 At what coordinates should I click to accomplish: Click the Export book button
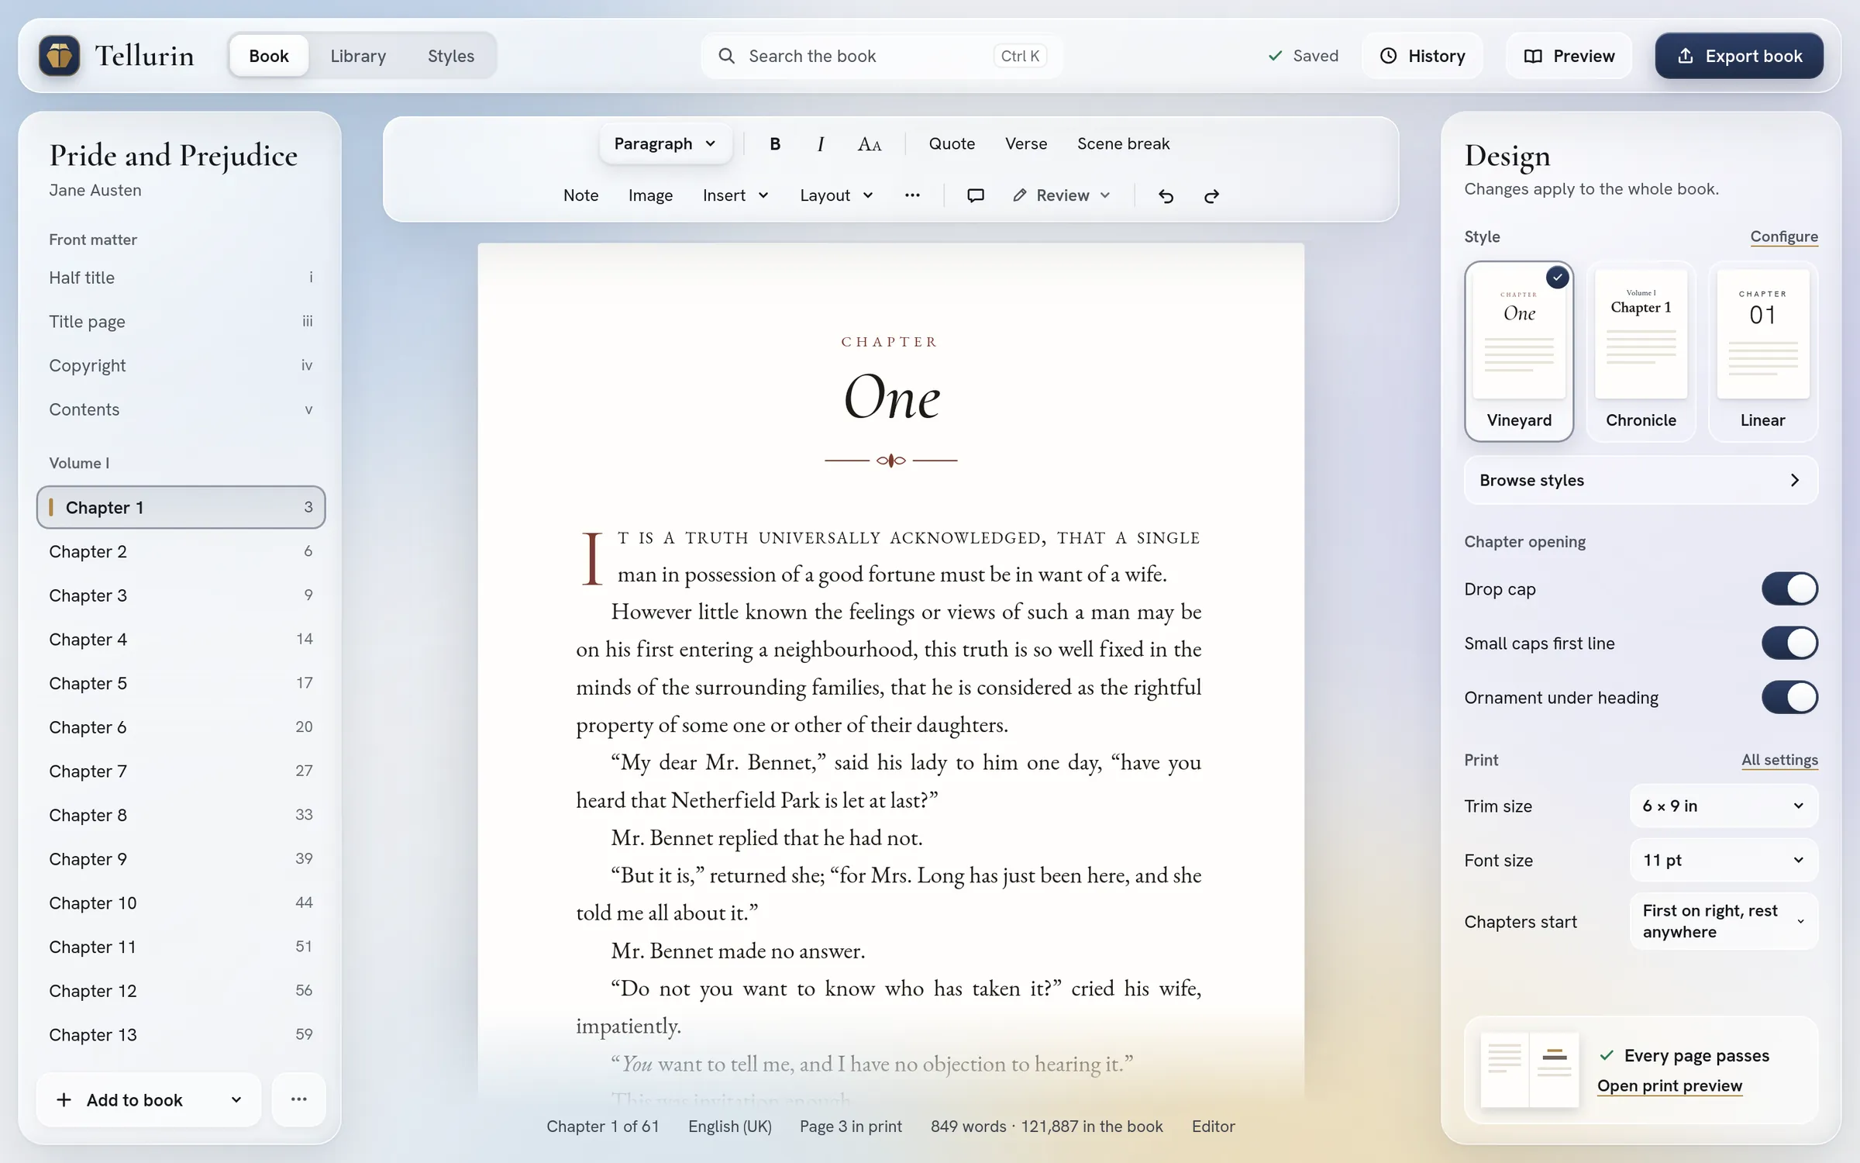(1739, 56)
